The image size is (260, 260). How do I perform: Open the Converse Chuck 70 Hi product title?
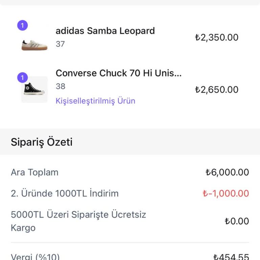pos(118,73)
